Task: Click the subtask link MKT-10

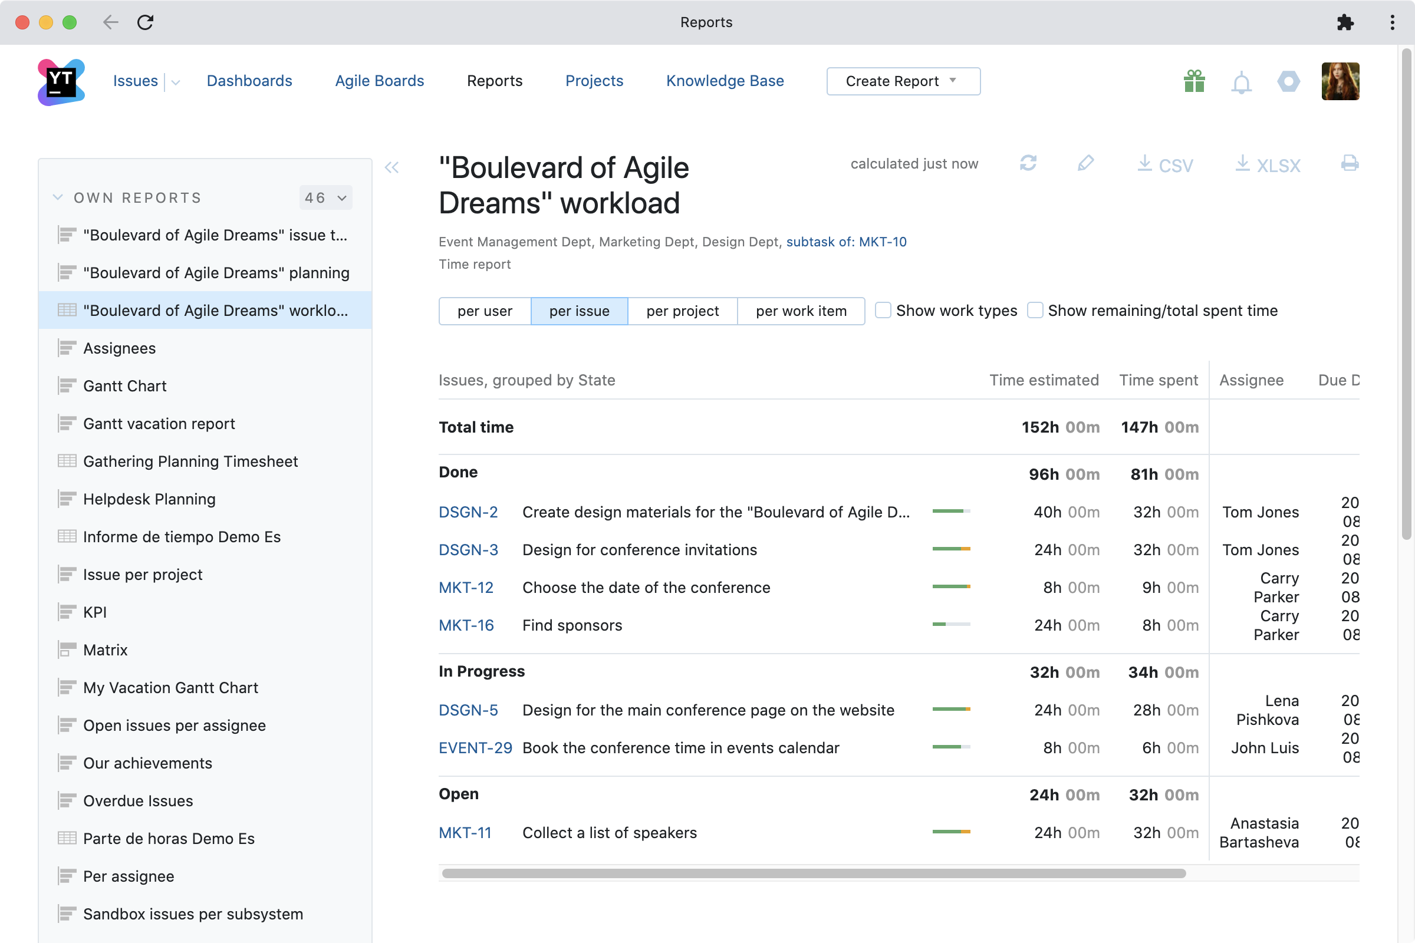Action: (x=847, y=241)
